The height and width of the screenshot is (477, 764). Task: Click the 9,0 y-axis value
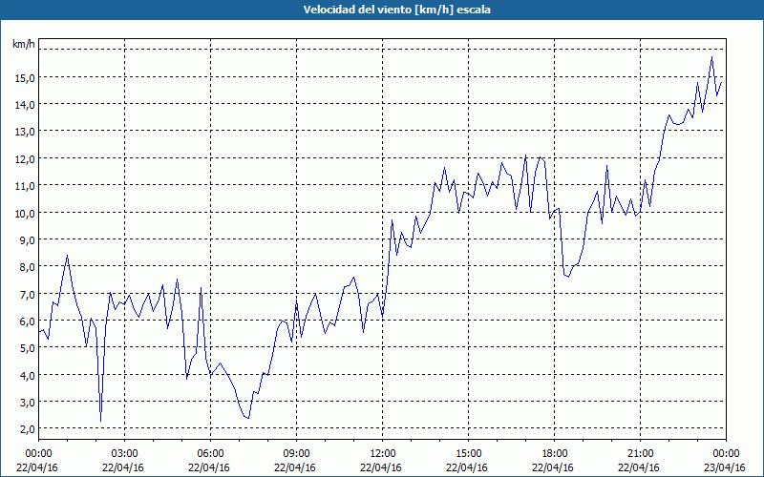[x=28, y=239]
